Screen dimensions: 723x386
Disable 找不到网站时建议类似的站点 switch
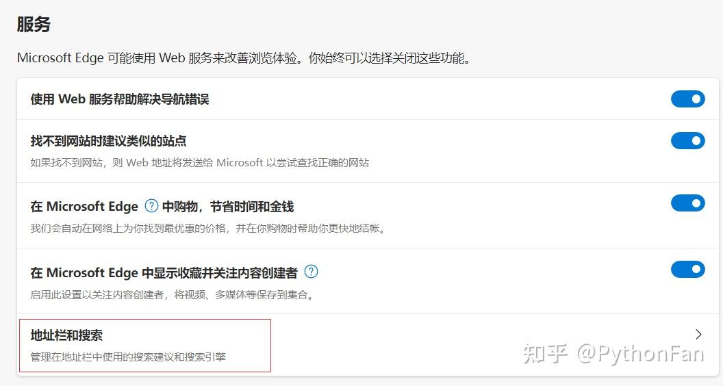point(687,141)
